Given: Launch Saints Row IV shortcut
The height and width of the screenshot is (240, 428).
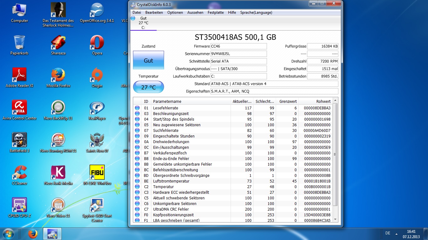Looking at the screenshot, I should (97, 142).
